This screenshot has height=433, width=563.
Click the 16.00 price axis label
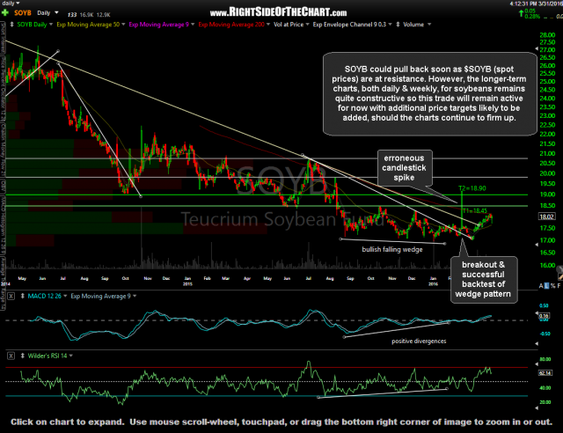pos(547,265)
